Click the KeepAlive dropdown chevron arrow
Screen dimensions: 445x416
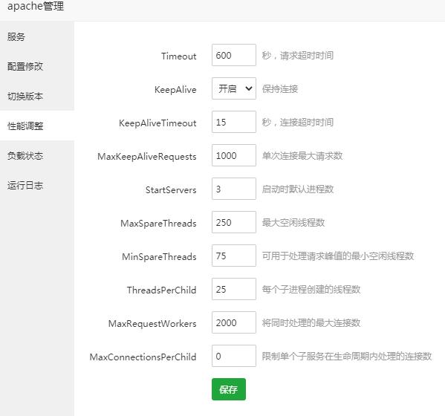point(249,88)
